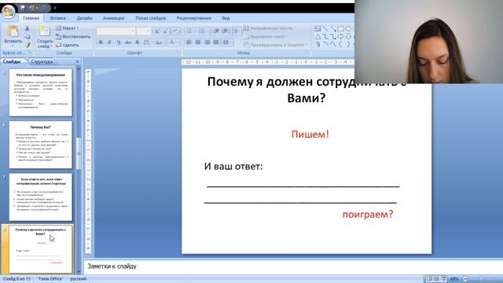Open the Макет layout dropdown
This screenshot has height=283, width=503.
68,28
